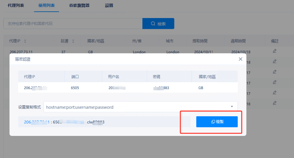This screenshot has height=158, width=294.
Task: Go to the 設置 tab
Action: click(109, 6)
